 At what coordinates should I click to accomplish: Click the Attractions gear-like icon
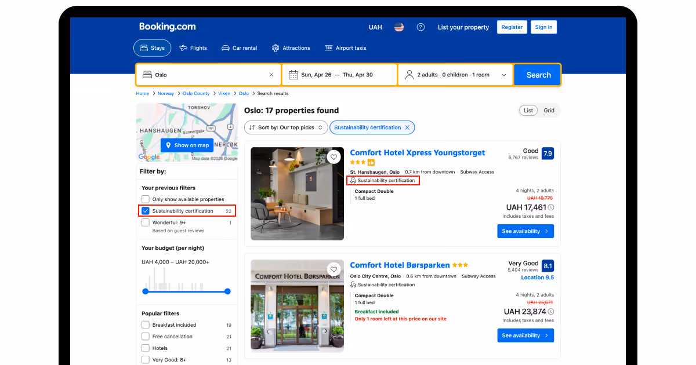[275, 48]
